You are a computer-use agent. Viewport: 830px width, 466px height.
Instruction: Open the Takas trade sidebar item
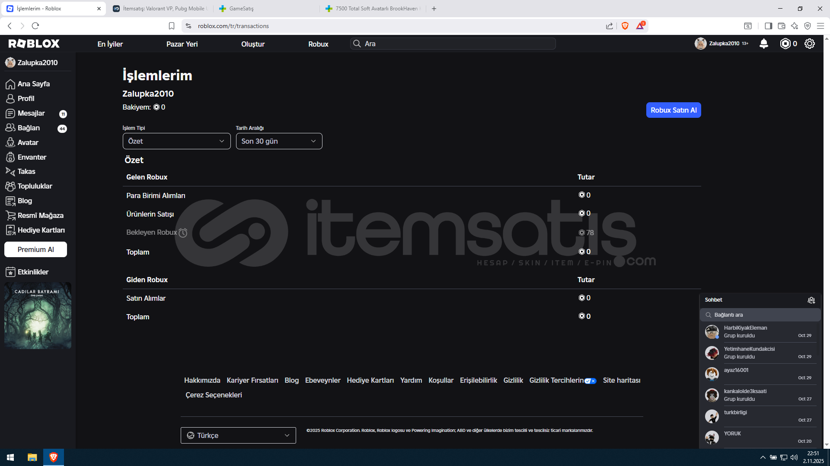click(26, 171)
